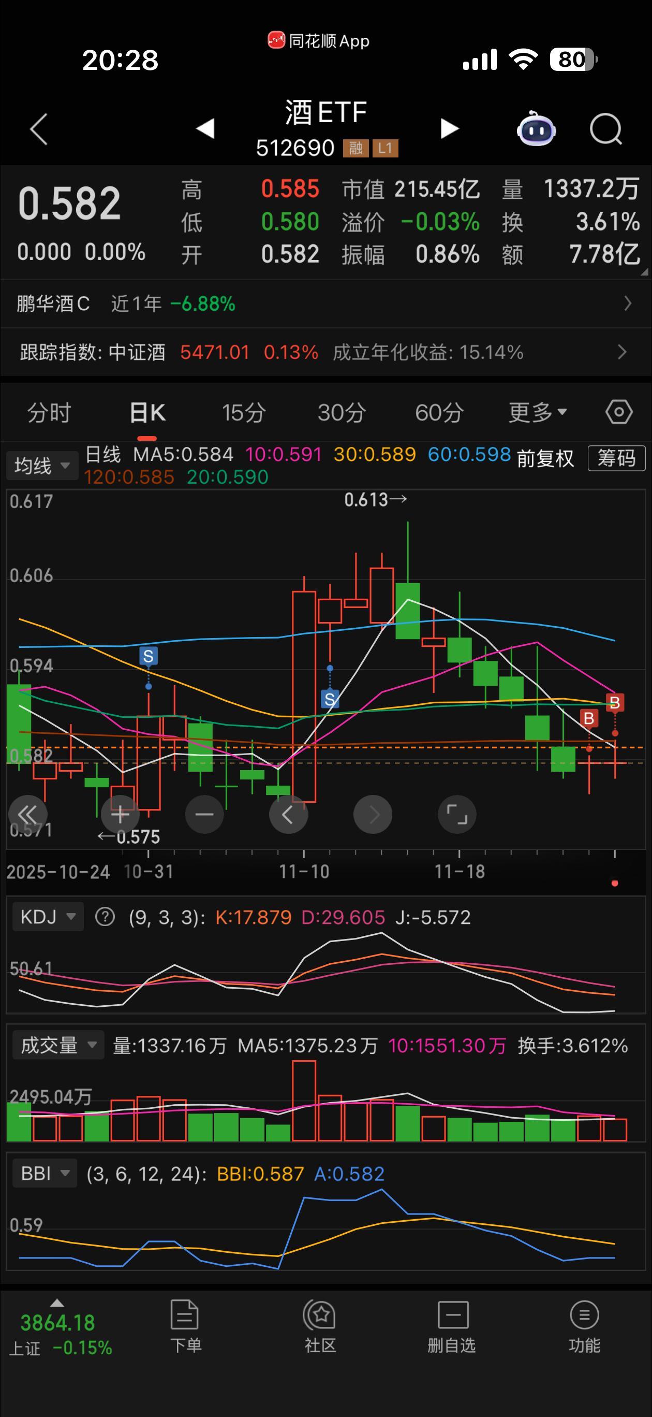652x1417 pixels.
Task: Tap the K:17.879 KDJ value
Action: click(x=254, y=917)
